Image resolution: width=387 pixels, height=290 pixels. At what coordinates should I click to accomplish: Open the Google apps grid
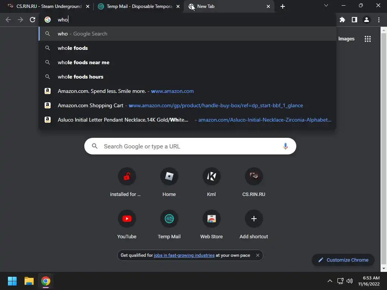(x=368, y=39)
